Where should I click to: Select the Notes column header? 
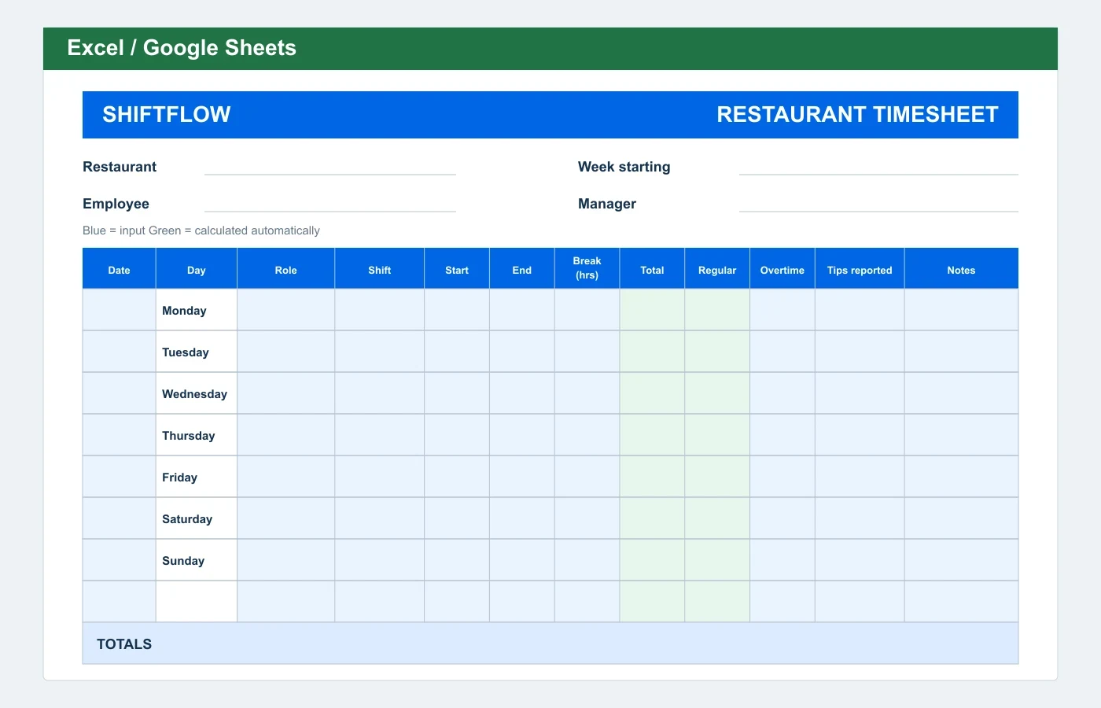click(x=962, y=269)
